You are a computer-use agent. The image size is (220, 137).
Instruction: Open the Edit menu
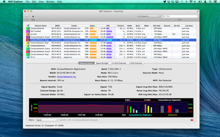point(34,2)
